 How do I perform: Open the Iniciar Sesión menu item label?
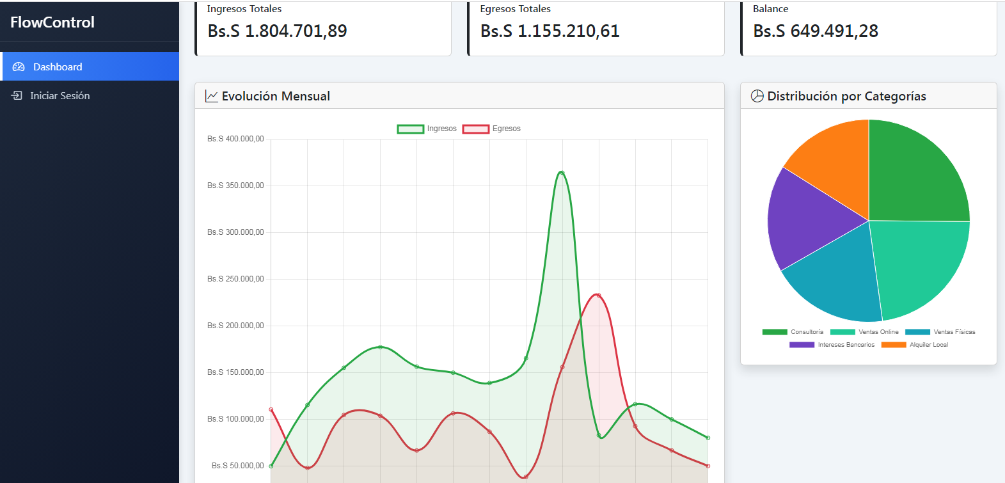point(59,95)
